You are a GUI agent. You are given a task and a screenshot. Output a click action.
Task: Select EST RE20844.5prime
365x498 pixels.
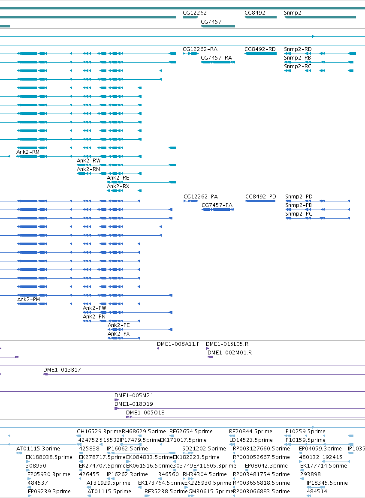[x=251, y=431]
